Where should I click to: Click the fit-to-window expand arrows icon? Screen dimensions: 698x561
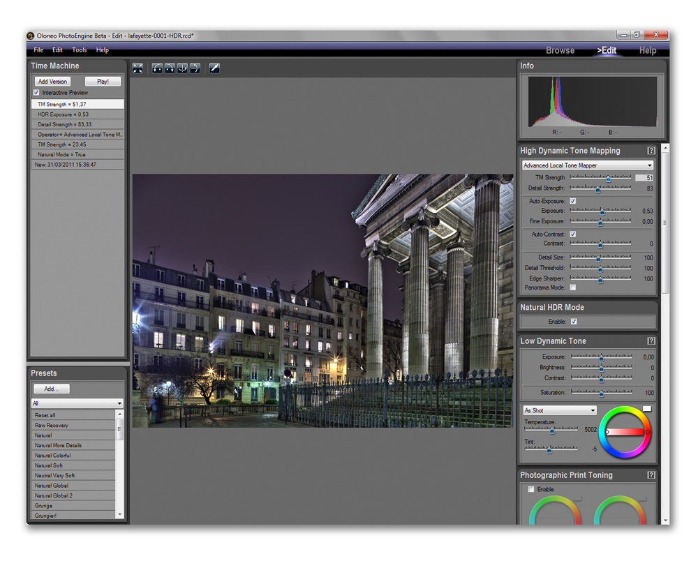click(x=138, y=68)
